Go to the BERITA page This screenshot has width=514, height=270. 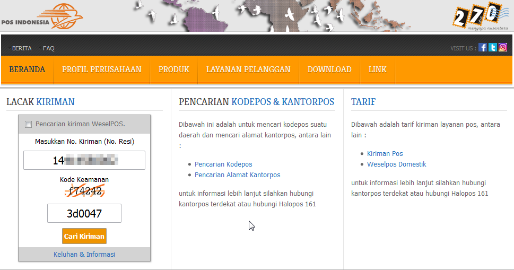[22, 48]
